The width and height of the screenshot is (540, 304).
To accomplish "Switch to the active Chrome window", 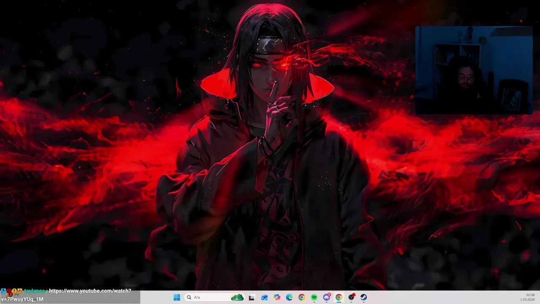I will [339, 297].
